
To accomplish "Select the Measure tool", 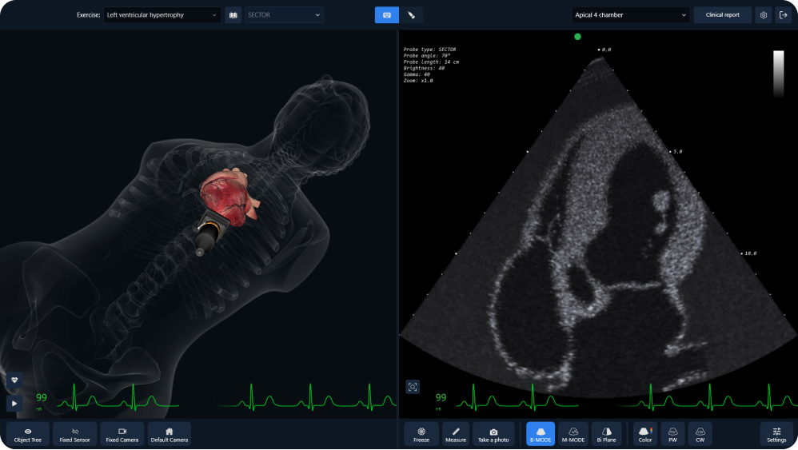I will [456, 434].
